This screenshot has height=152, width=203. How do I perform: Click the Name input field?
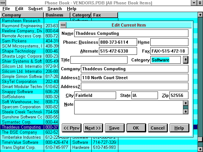[x=131, y=33]
